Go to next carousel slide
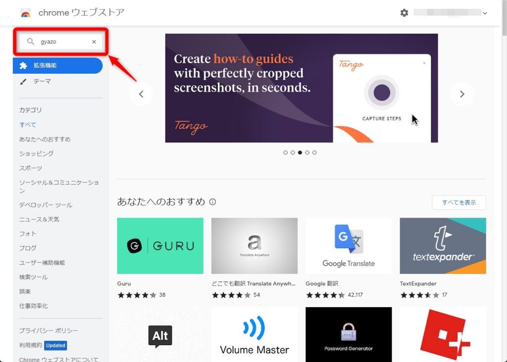The width and height of the screenshot is (507, 362). [x=462, y=94]
